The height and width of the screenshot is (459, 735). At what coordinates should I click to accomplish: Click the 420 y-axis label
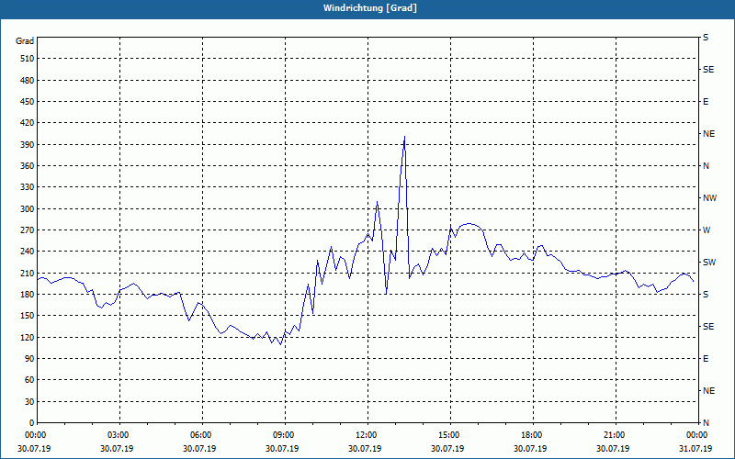point(28,123)
